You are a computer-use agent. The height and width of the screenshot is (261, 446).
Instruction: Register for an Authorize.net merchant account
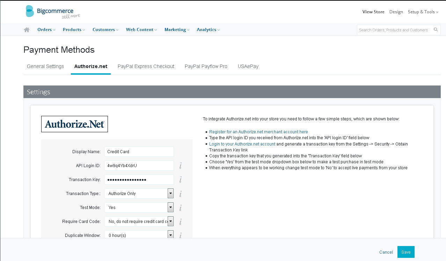[x=258, y=132]
